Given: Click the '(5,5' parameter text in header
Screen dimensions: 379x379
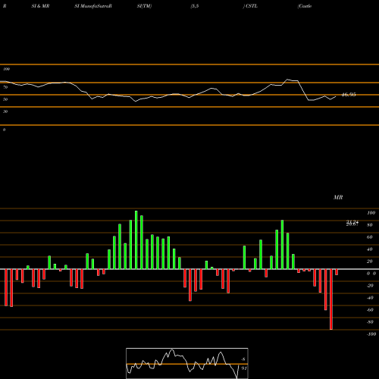Looking at the screenshot, I should [195, 6].
